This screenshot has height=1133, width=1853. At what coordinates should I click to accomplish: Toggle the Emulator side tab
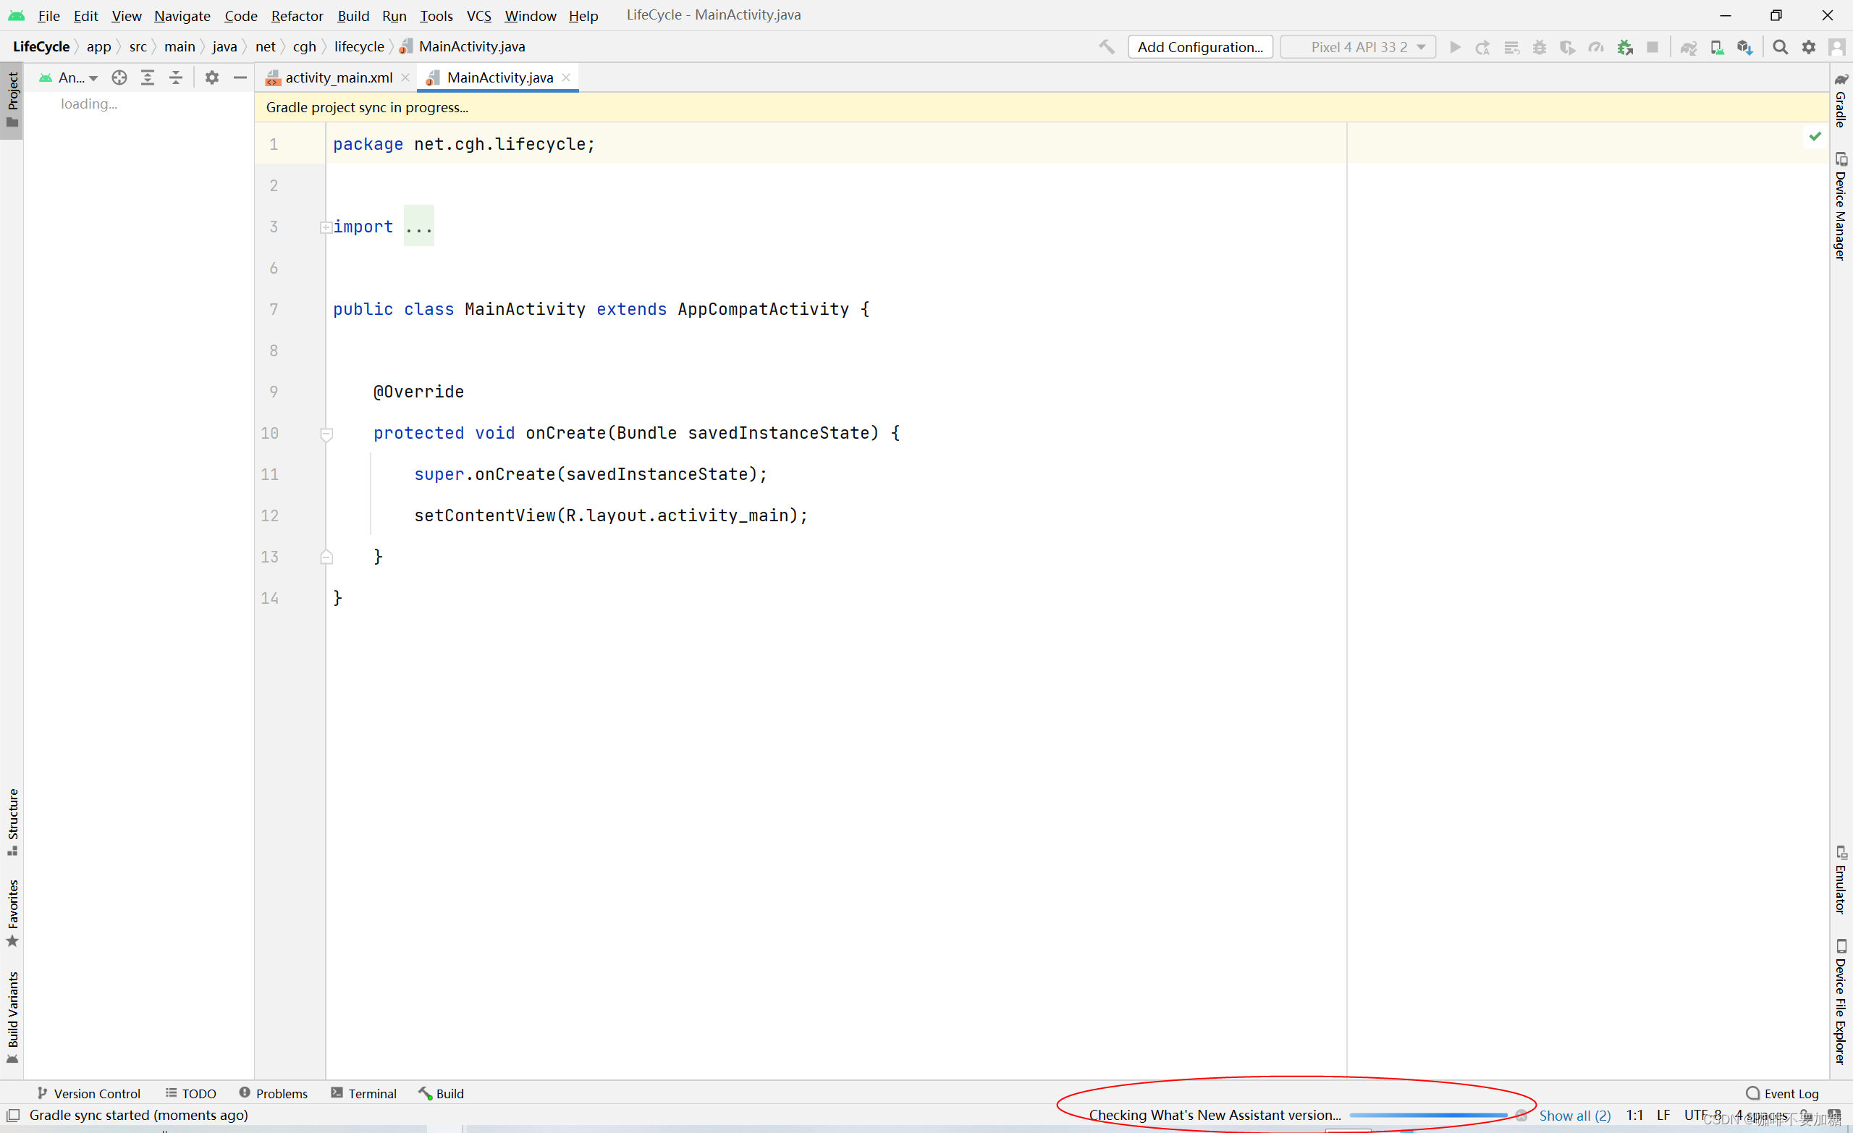(x=1841, y=881)
